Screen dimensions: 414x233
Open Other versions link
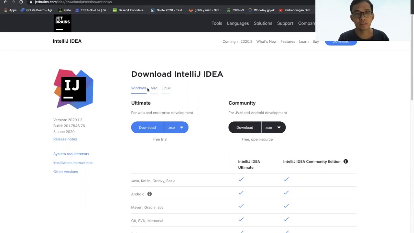[x=66, y=172]
